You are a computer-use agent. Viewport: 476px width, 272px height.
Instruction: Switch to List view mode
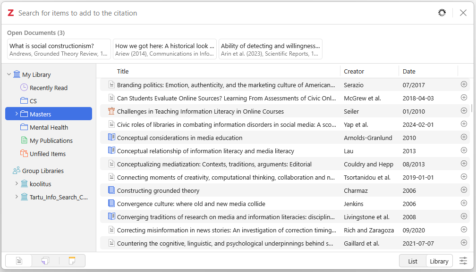pyautogui.click(x=413, y=261)
